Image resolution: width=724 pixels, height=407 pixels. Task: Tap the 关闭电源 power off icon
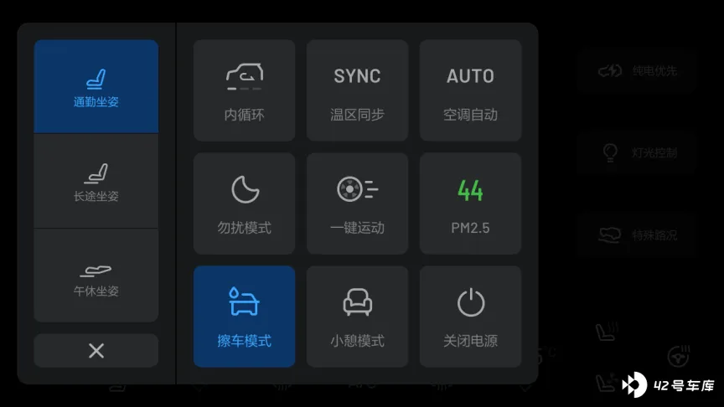click(x=470, y=317)
